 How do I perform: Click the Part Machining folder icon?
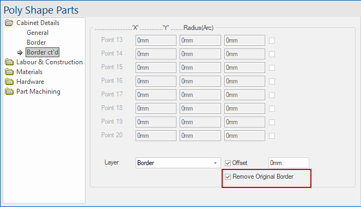(x=9, y=92)
